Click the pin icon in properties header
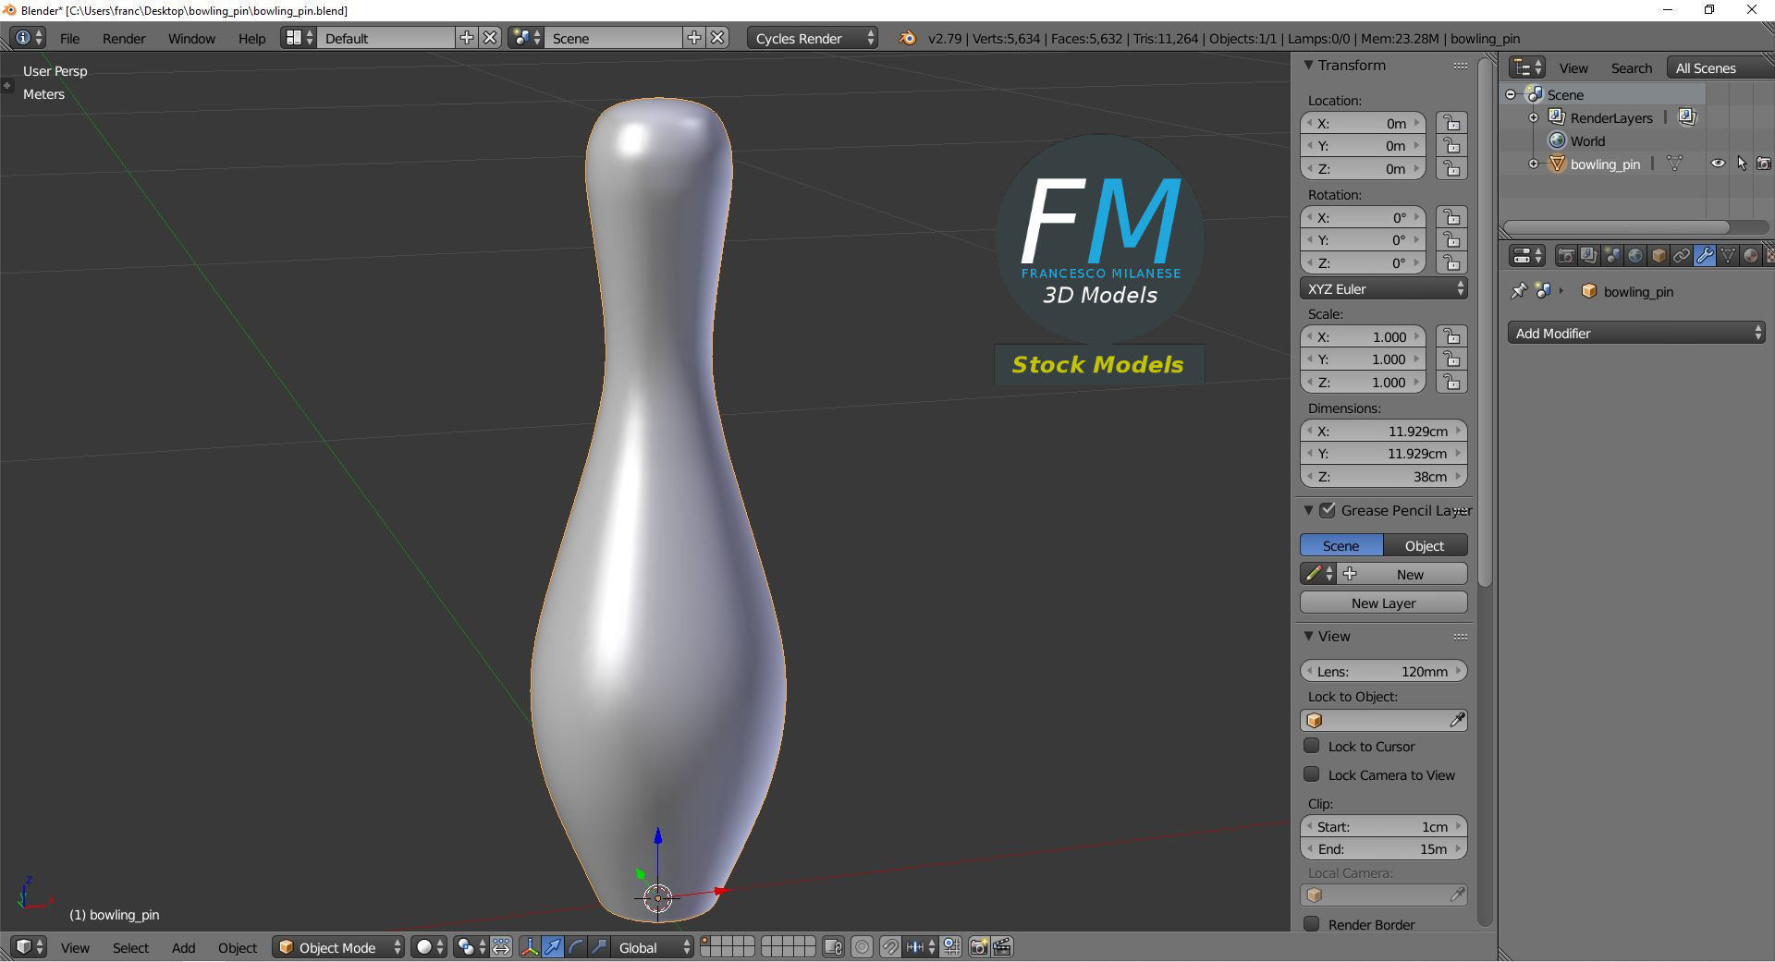The image size is (1775, 962). [x=1518, y=291]
